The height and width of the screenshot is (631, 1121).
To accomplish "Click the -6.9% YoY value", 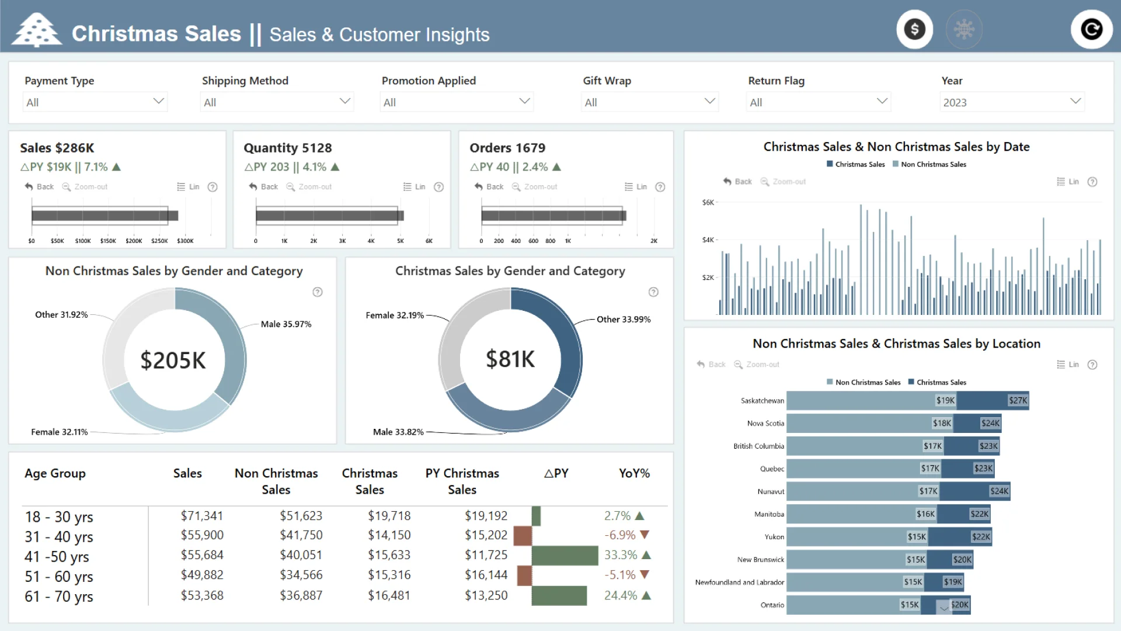I will 619,535.
